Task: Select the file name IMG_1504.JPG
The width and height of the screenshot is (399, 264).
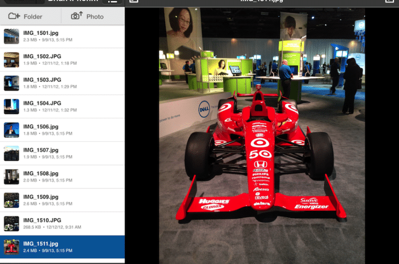Action: [42, 103]
